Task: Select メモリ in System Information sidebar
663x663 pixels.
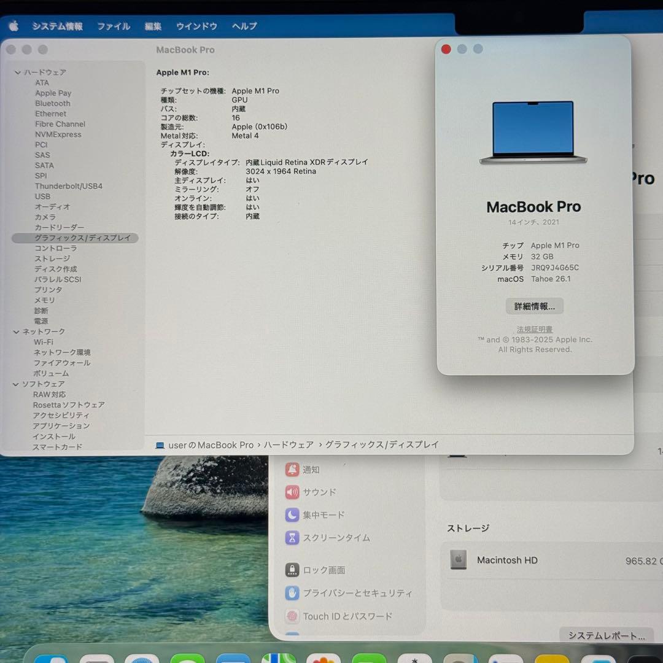Action: click(45, 300)
